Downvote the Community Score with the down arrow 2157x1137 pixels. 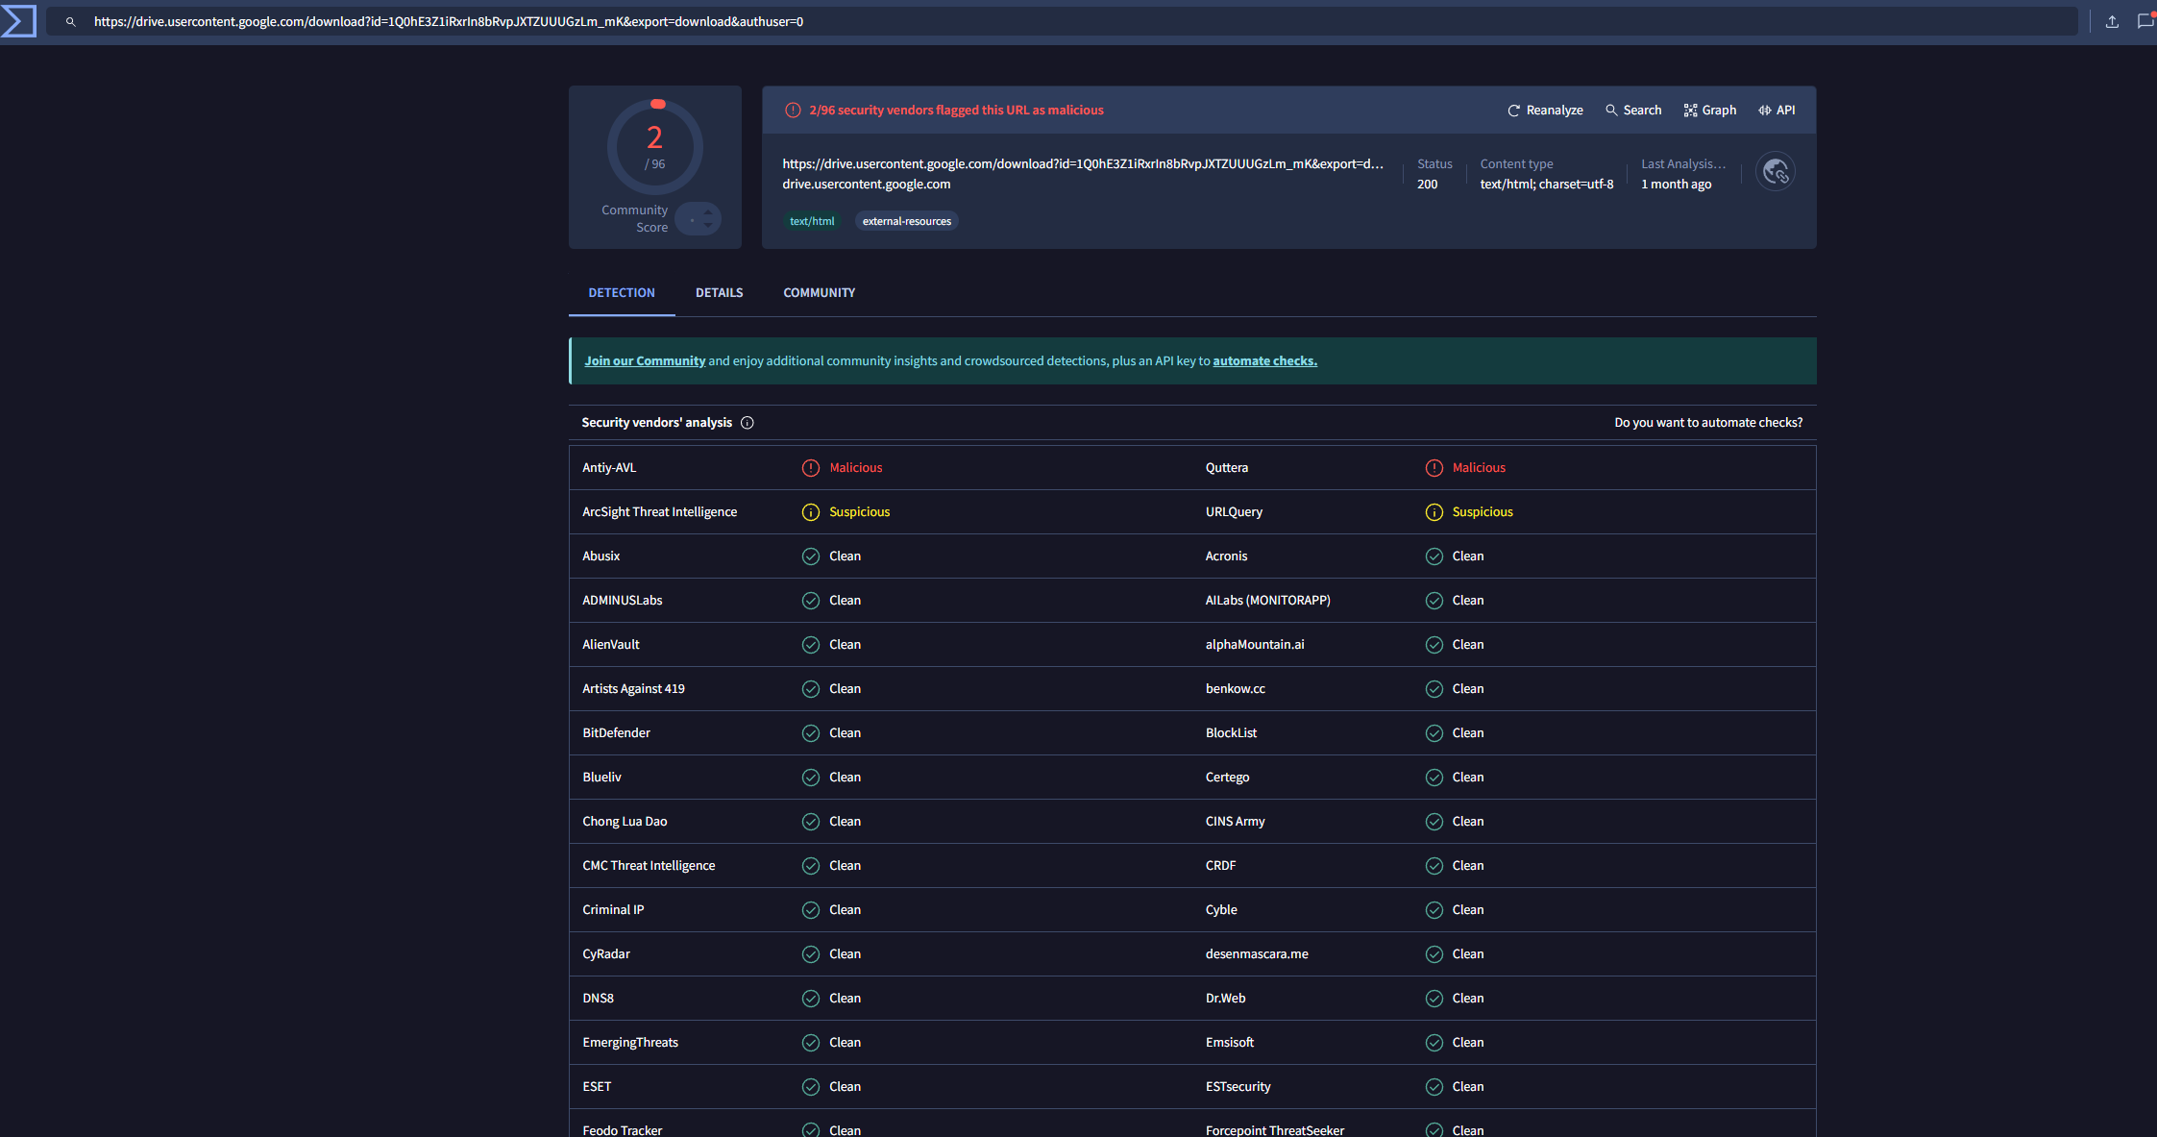[708, 227]
